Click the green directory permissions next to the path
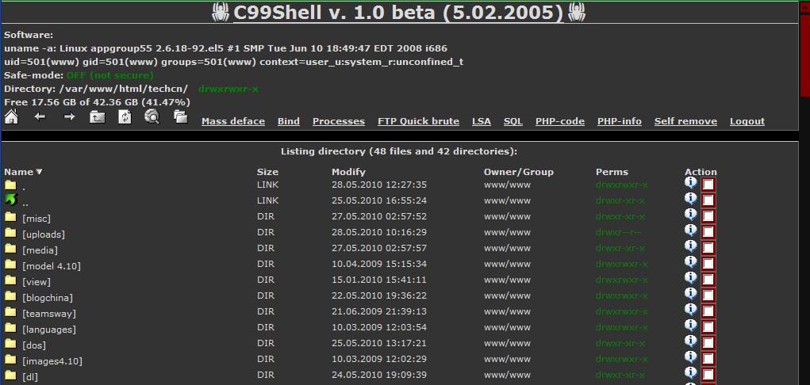 (x=228, y=89)
